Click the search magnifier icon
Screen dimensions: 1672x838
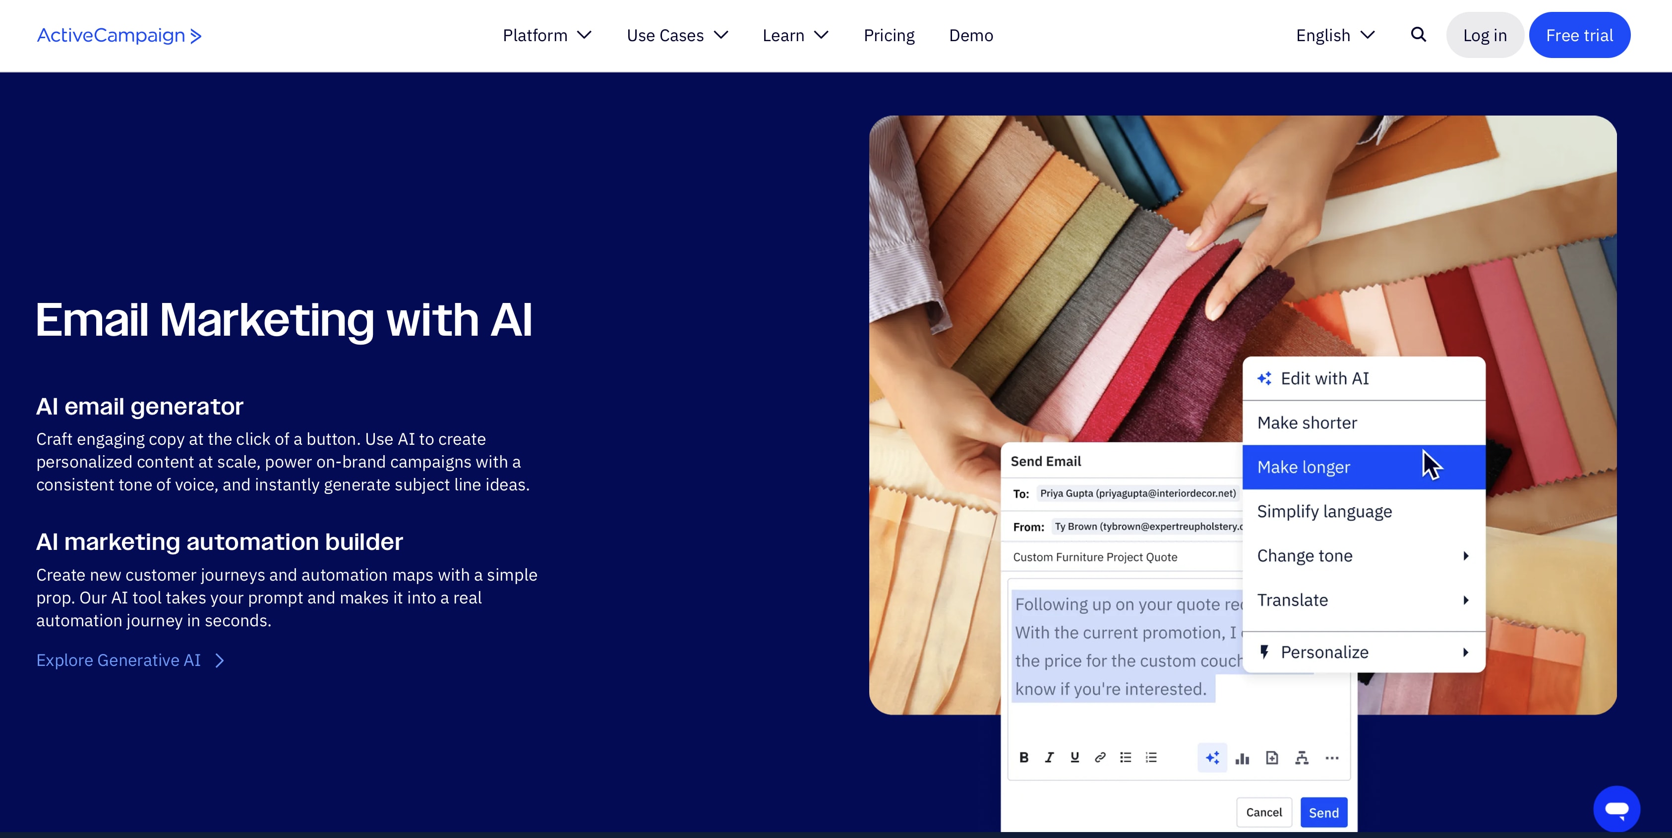1418,35
